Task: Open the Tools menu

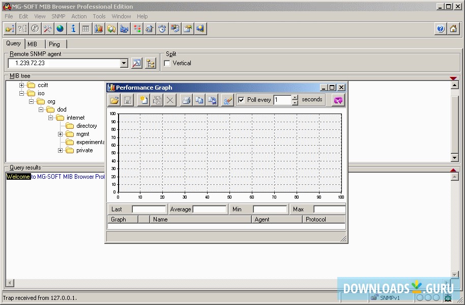Action: pos(99,16)
